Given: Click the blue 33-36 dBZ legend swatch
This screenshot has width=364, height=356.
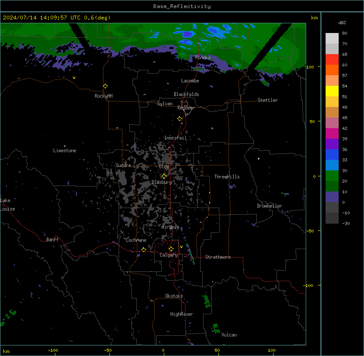Looking at the screenshot, I should coord(332,154).
